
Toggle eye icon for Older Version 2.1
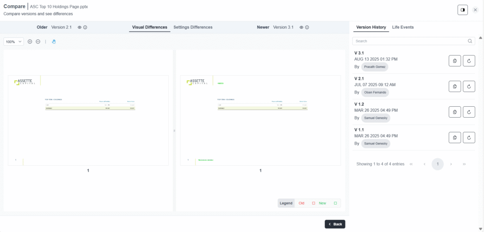tap(79, 27)
